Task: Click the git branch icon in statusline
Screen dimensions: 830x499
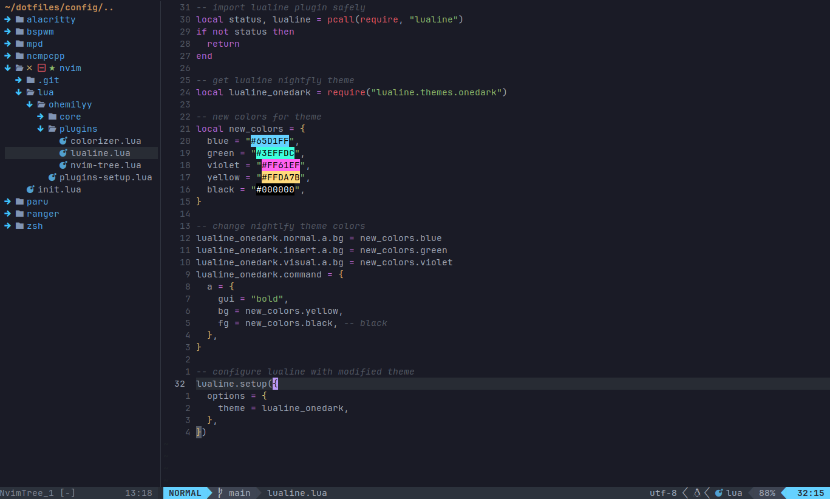Action: tap(220, 493)
